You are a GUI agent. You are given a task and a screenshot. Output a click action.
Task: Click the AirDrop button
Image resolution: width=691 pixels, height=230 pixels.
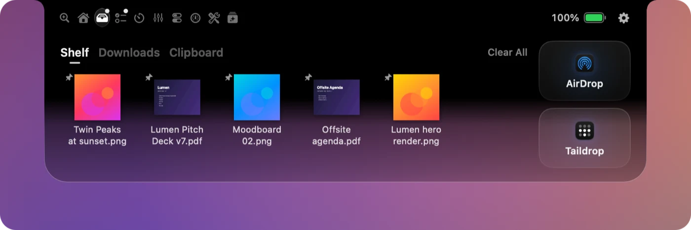pyautogui.click(x=584, y=71)
